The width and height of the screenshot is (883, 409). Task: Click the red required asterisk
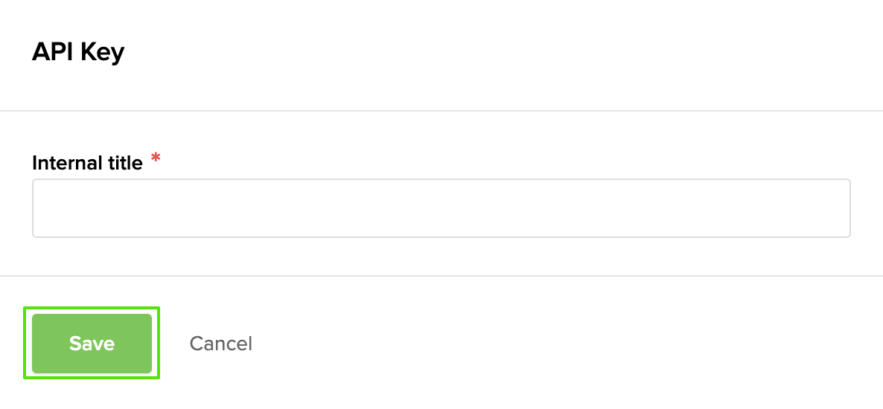pos(156,158)
